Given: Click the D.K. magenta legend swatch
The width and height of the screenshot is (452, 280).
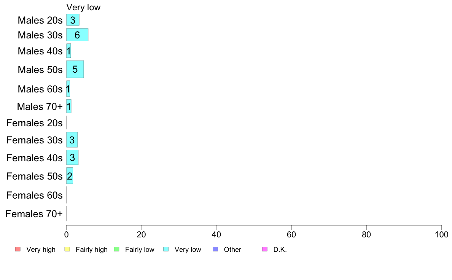Looking at the screenshot, I should tap(265, 249).
